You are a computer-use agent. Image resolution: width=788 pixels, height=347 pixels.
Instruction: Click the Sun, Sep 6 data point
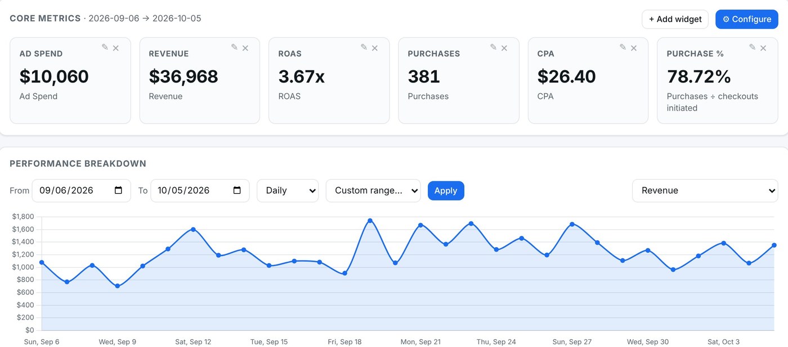point(42,262)
